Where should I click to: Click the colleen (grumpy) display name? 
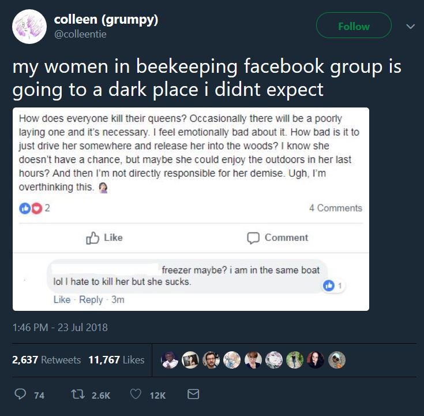tap(106, 19)
